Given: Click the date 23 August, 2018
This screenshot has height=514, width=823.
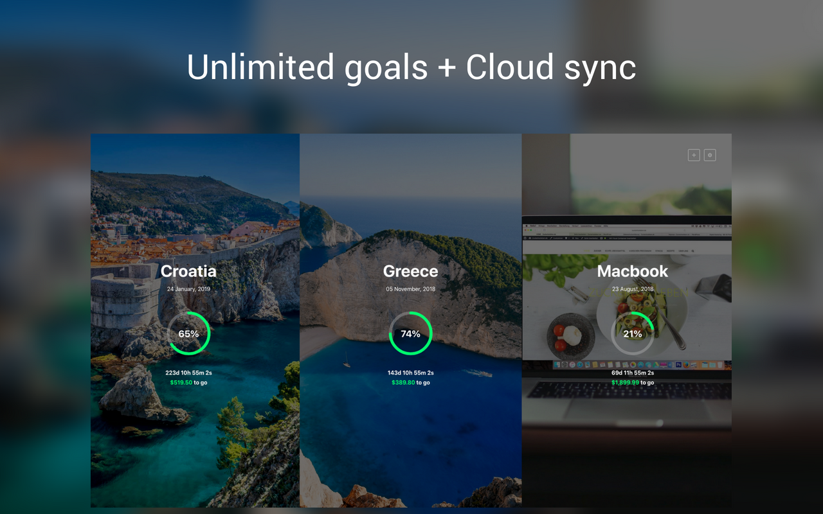Looking at the screenshot, I should (633, 289).
